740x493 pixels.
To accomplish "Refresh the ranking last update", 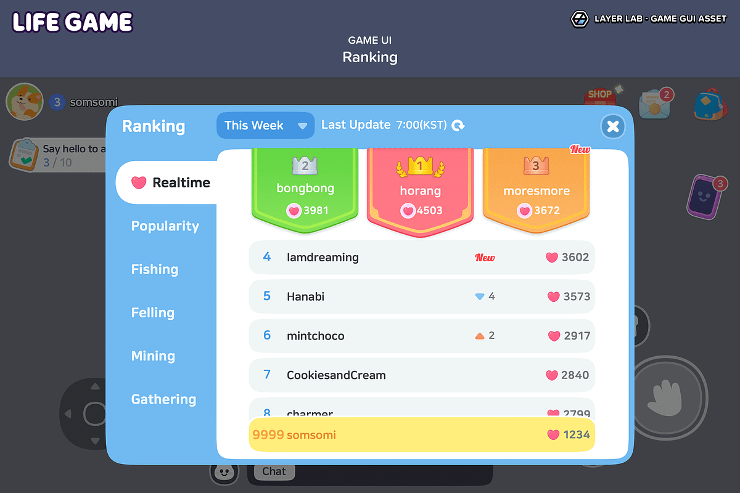I will (x=458, y=126).
